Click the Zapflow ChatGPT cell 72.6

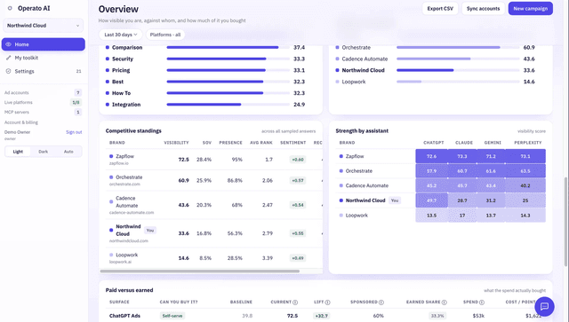pyautogui.click(x=431, y=156)
